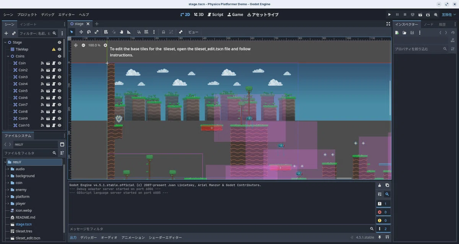
Task: Toggle visibility of Stage node
Action: coord(60,42)
